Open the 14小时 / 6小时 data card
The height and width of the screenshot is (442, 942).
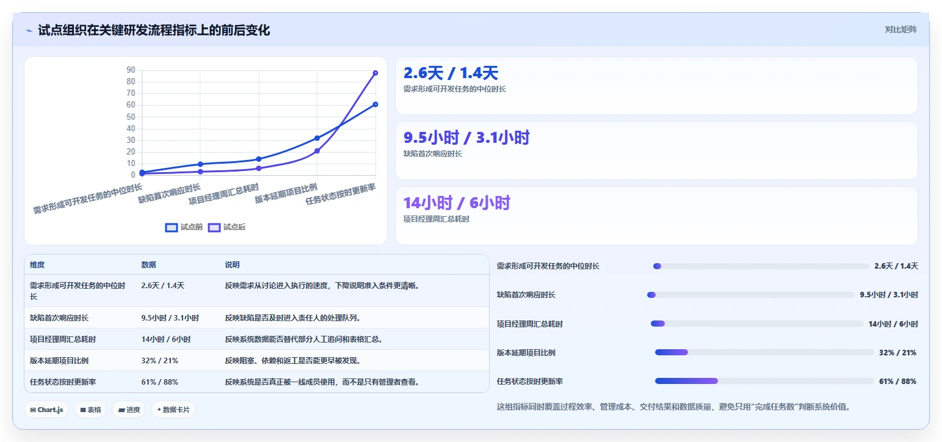pyautogui.click(x=656, y=216)
